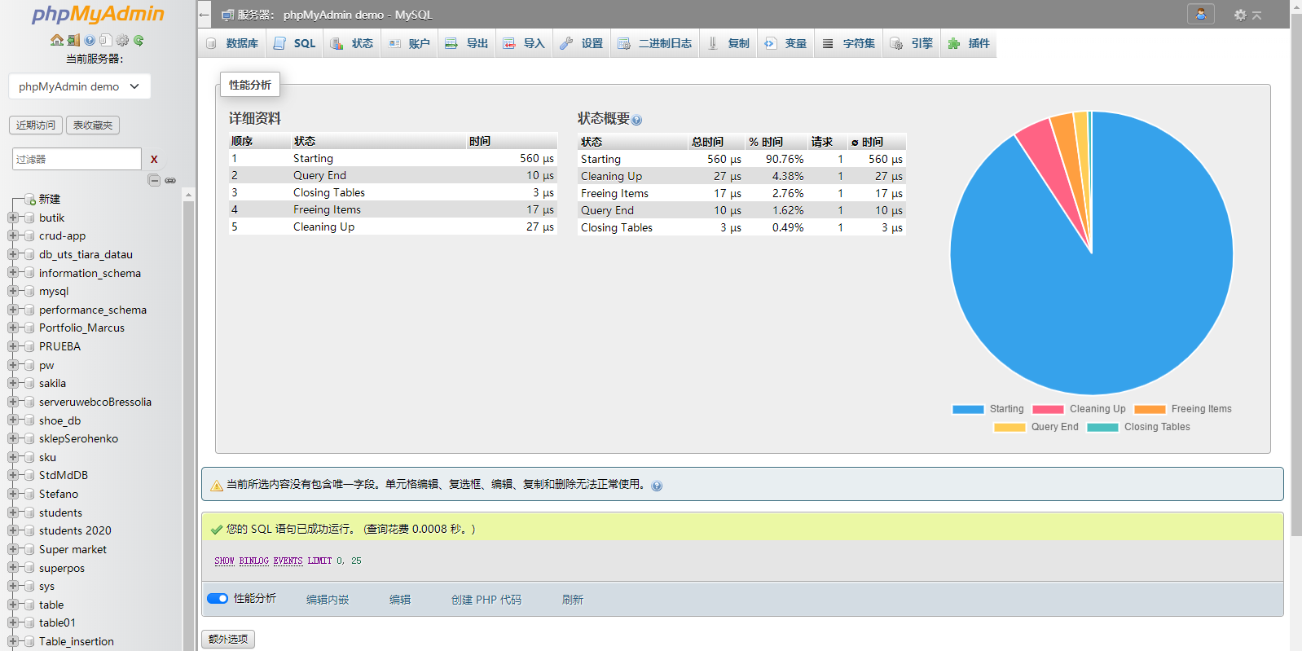The image size is (1302, 651).
Task: Click the Stefano database icon
Action: tap(30, 494)
